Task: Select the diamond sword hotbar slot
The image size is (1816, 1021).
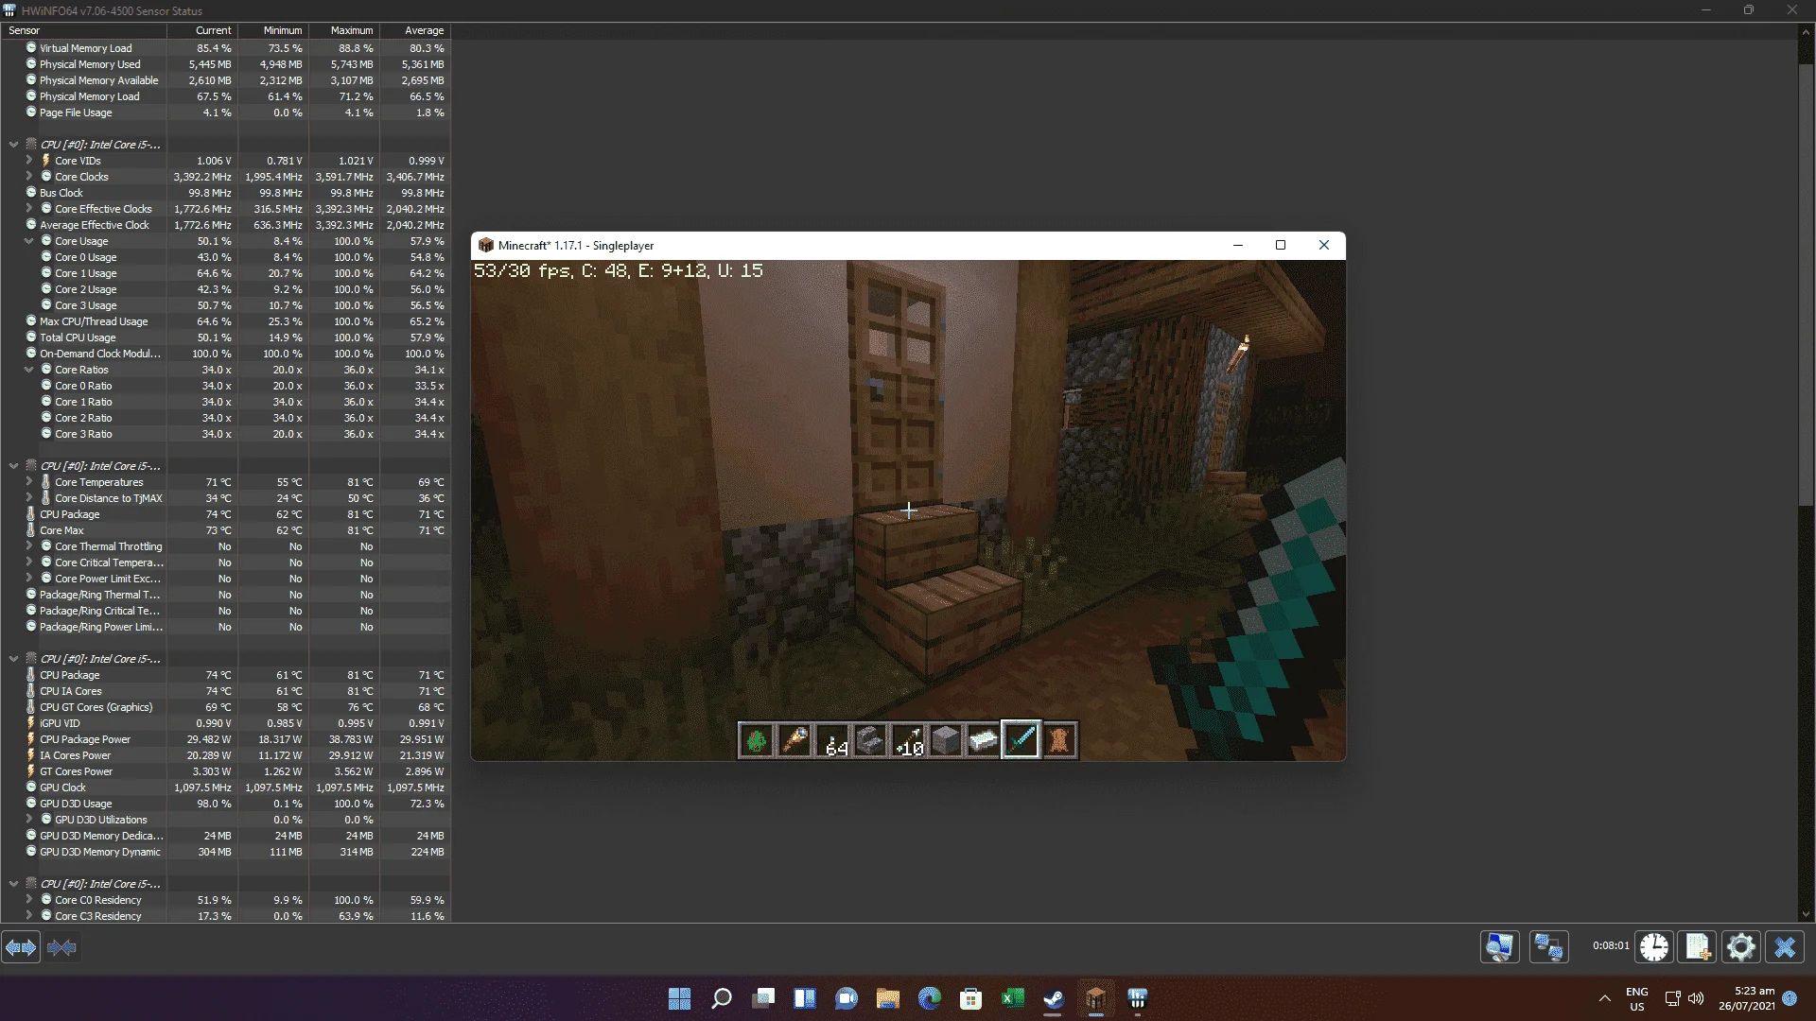Action: pyautogui.click(x=1021, y=740)
